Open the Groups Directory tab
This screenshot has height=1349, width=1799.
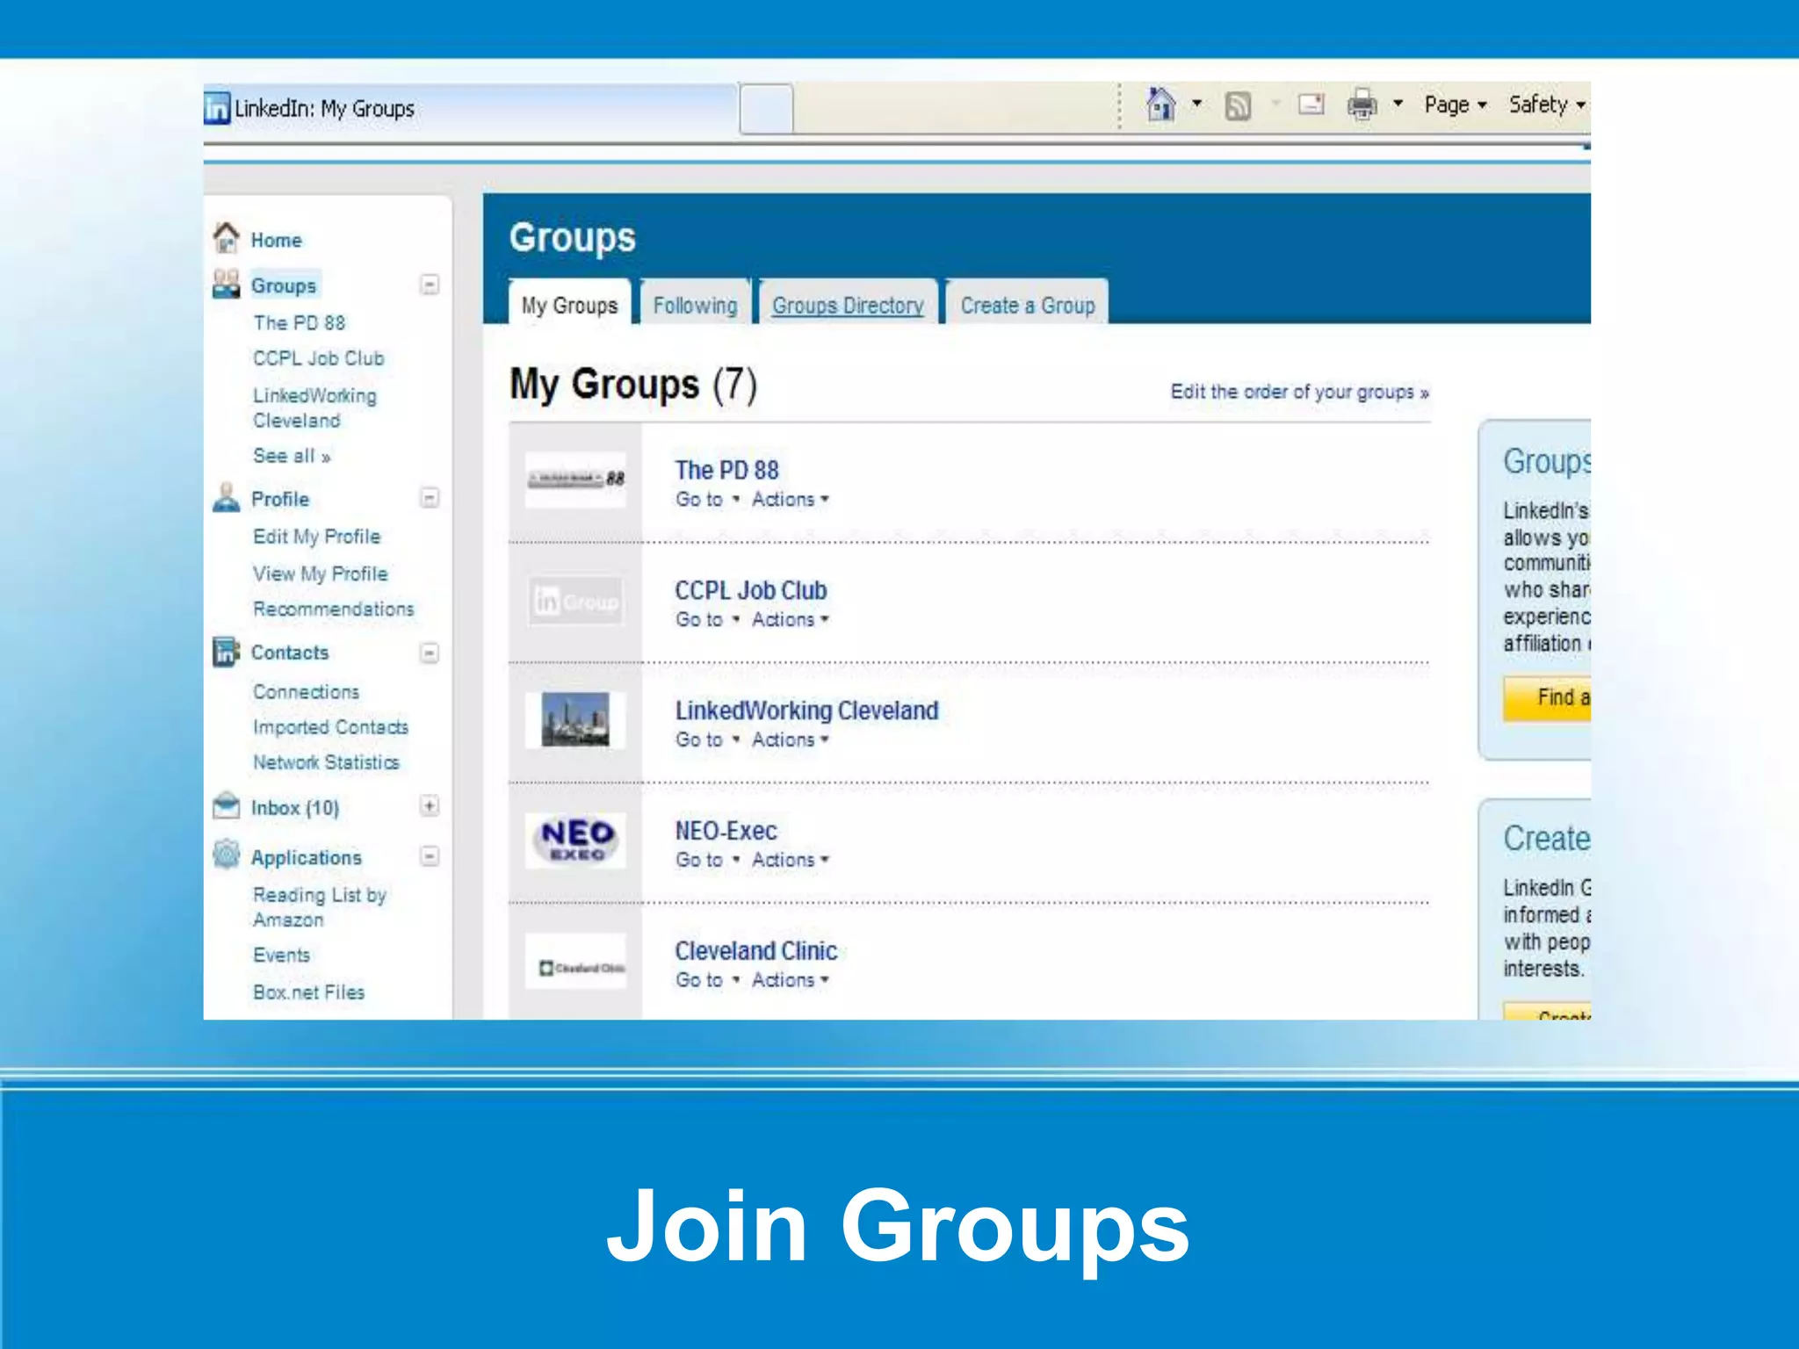848,304
